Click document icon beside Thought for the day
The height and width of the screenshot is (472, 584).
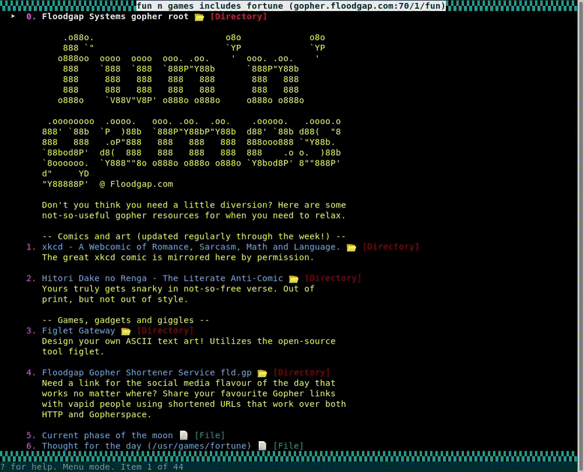click(262, 446)
